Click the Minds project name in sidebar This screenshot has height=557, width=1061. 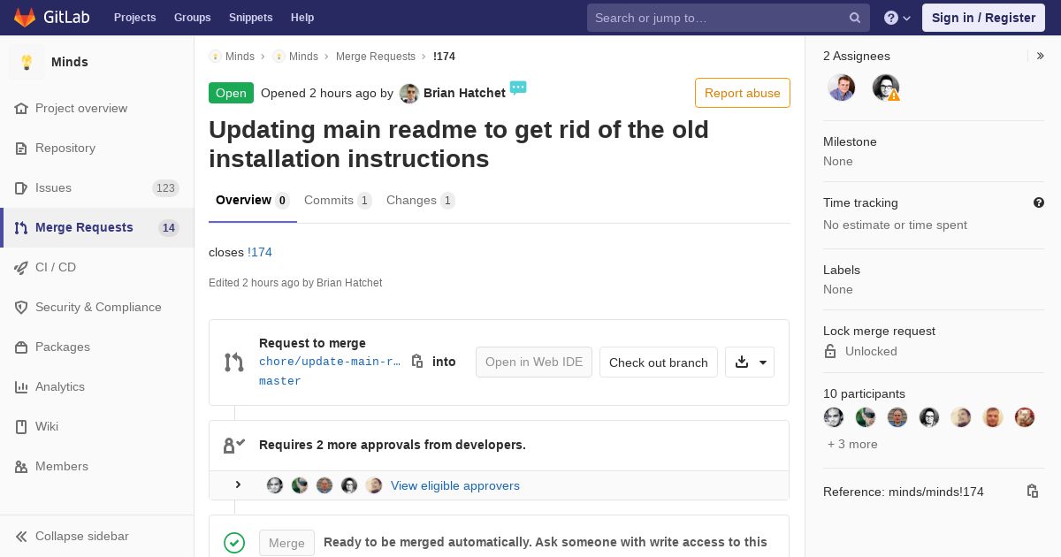click(70, 62)
